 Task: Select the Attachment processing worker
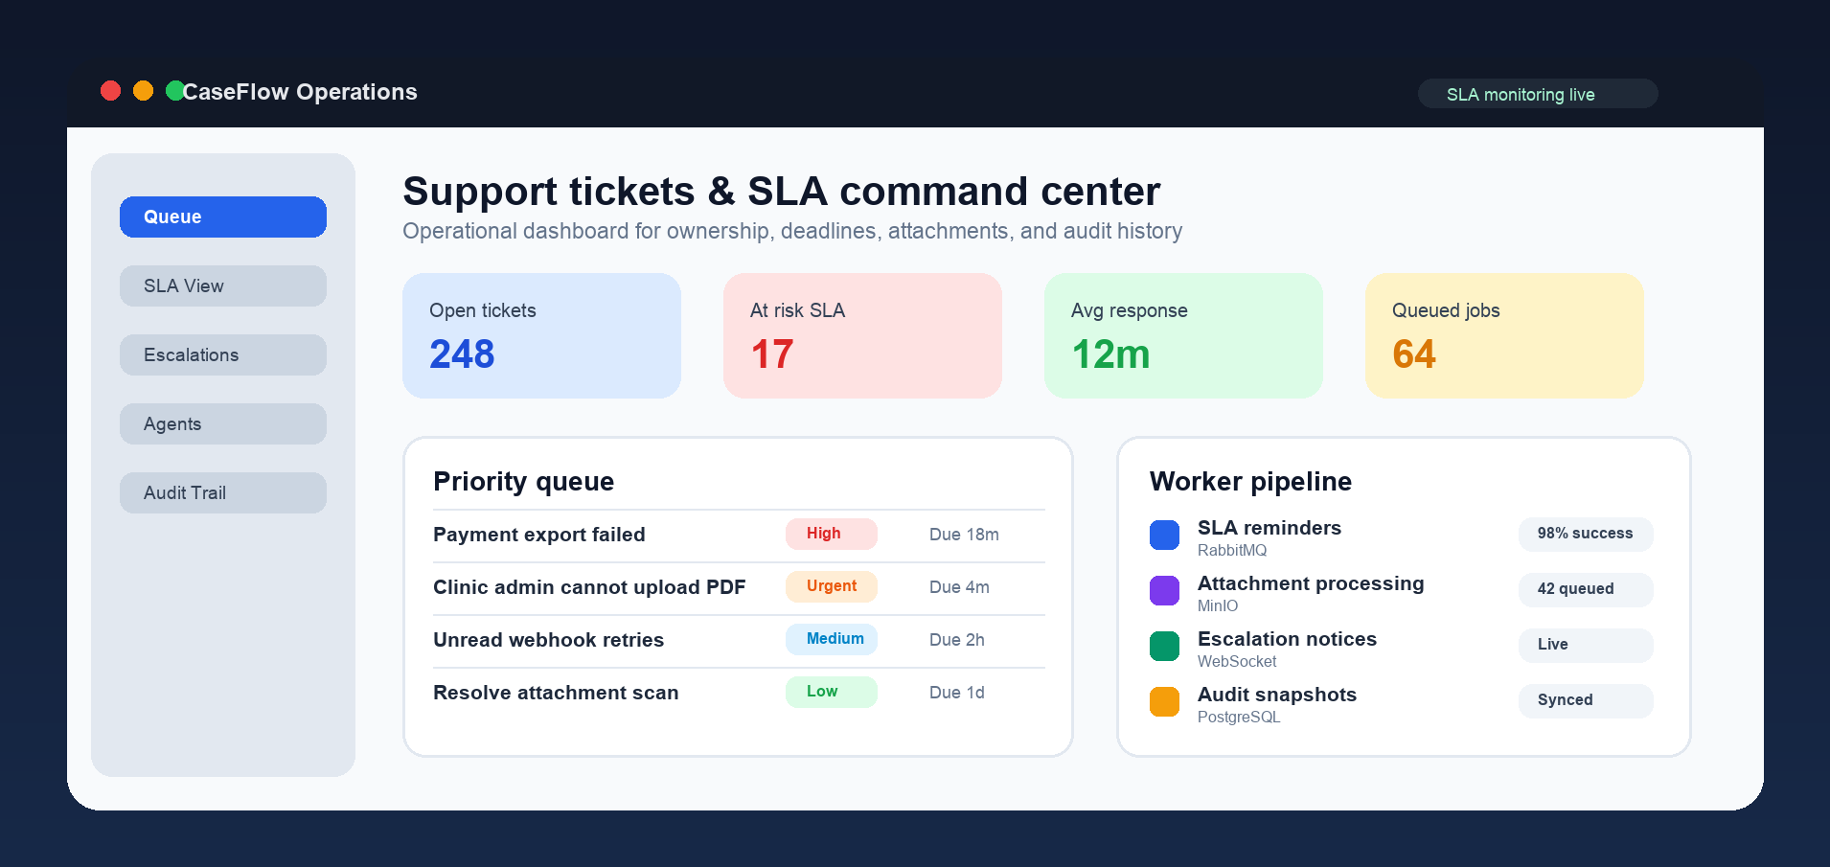pyautogui.click(x=1402, y=592)
